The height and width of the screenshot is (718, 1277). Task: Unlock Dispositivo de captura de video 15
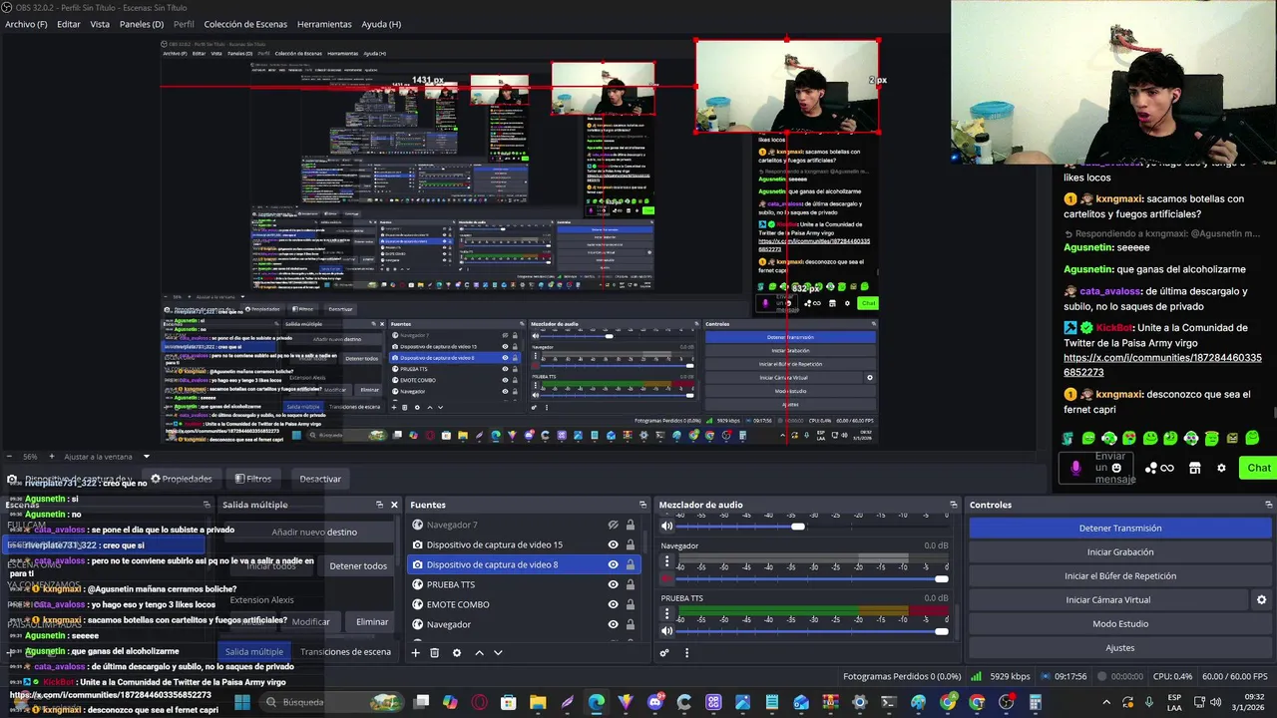(630, 544)
